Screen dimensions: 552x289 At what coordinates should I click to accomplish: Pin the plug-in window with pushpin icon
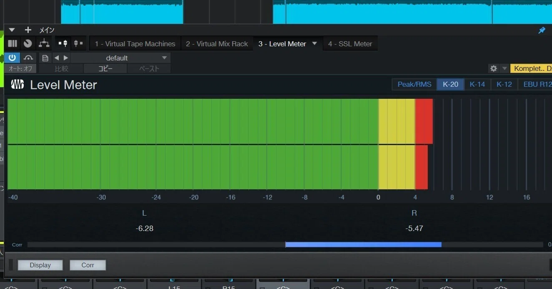pos(542,30)
